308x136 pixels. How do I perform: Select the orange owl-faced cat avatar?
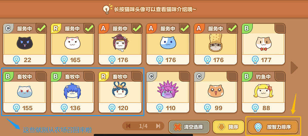[x=216, y=91]
